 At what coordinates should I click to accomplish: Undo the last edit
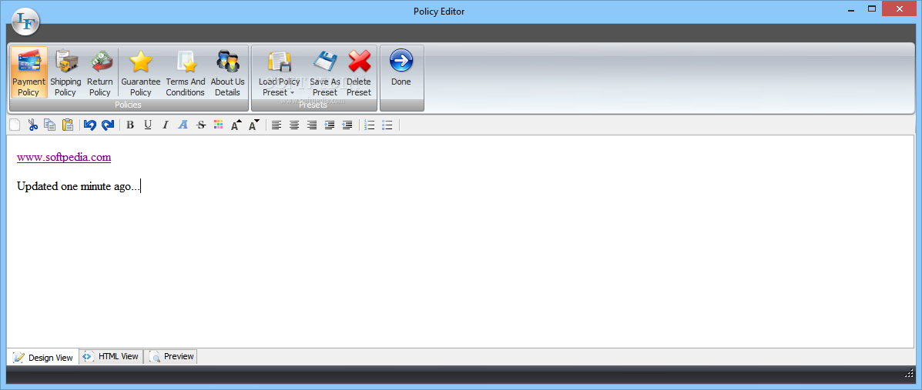89,125
